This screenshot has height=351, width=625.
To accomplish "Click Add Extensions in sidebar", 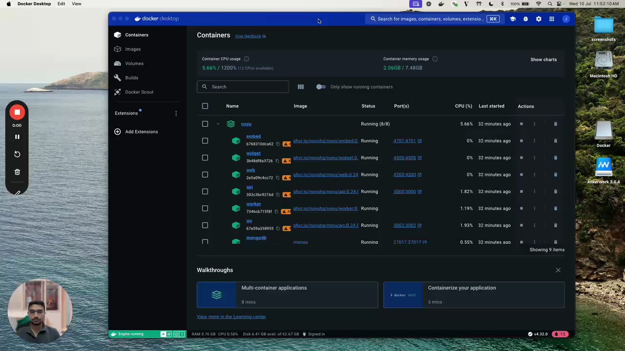I will pos(136,132).
